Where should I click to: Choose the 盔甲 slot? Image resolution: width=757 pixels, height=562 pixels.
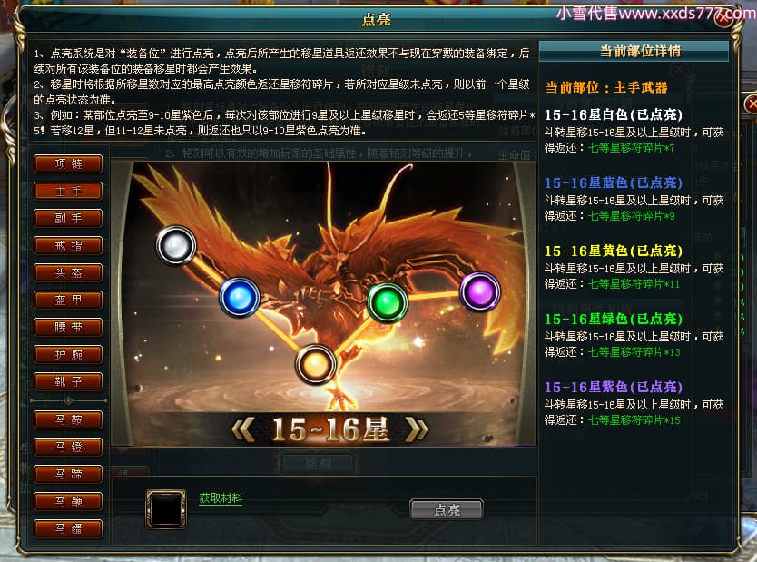[68, 300]
